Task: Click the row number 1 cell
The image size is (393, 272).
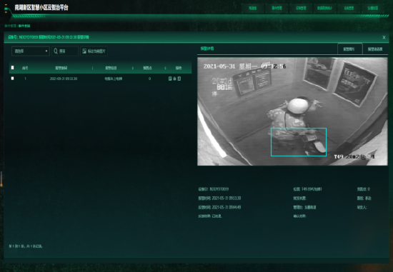Action: [x=25, y=79]
